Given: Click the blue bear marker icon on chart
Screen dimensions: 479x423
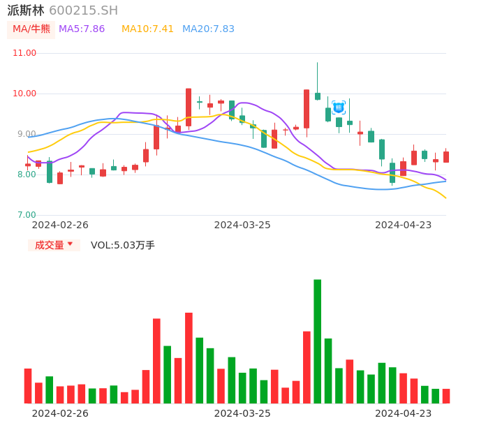Looking at the screenshot, I should (339, 107).
